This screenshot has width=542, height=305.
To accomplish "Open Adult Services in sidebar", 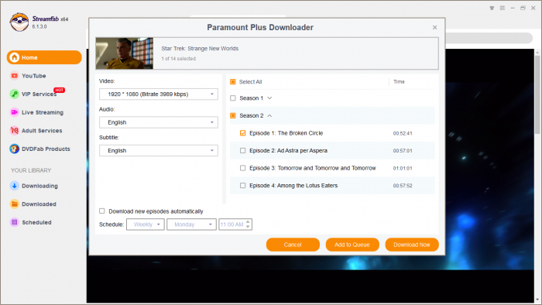I will pos(42,131).
